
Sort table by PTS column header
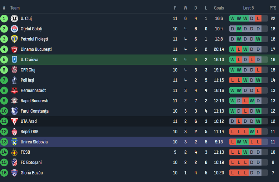click(x=273, y=8)
